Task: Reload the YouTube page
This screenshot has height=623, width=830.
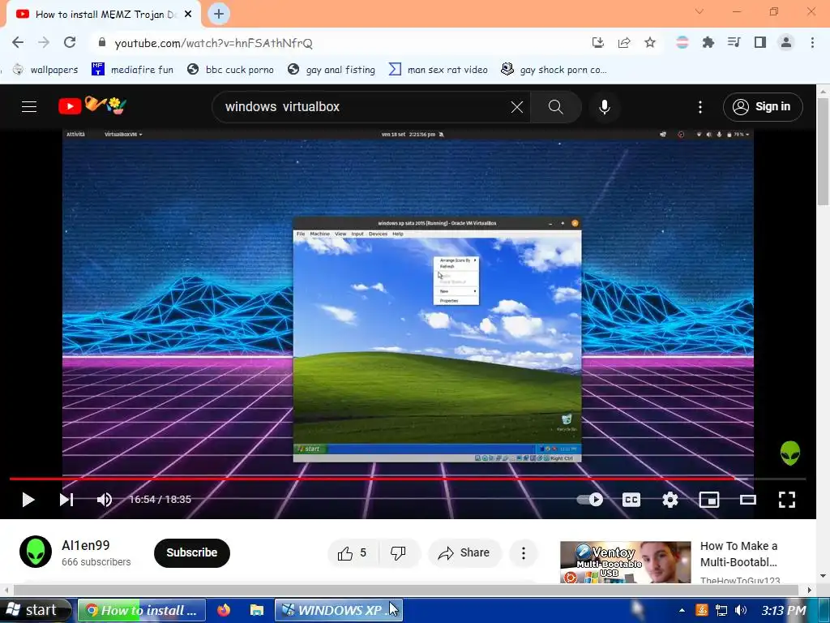Action: click(70, 42)
